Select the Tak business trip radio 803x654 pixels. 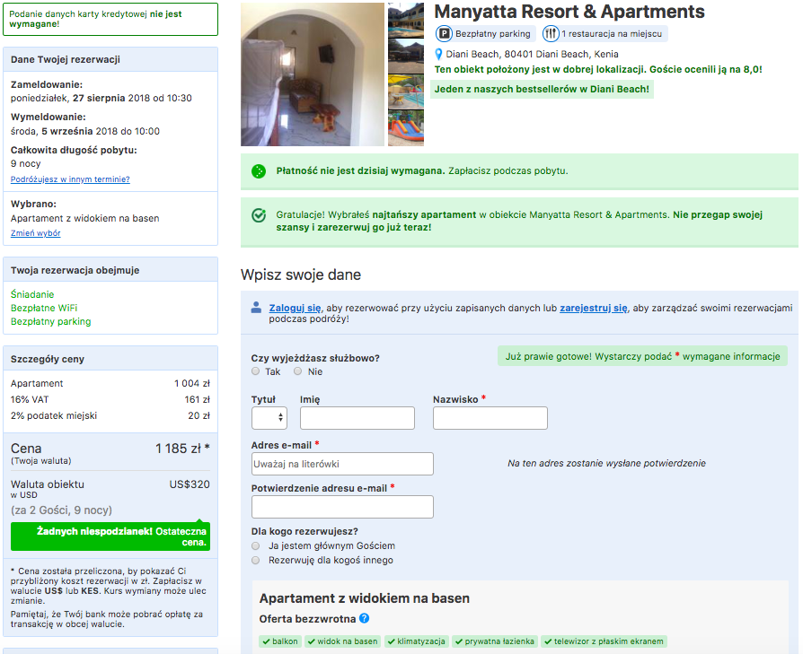256,371
